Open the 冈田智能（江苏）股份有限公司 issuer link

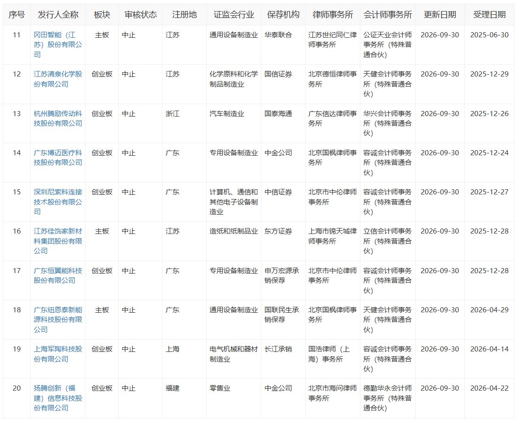58,45
